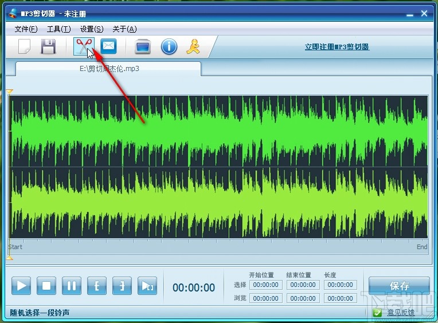Open the envelope mail icon

pos(108,46)
